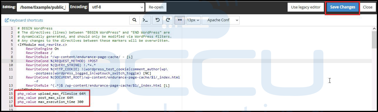
Task: Save changes to the file
Action: tap(342, 7)
